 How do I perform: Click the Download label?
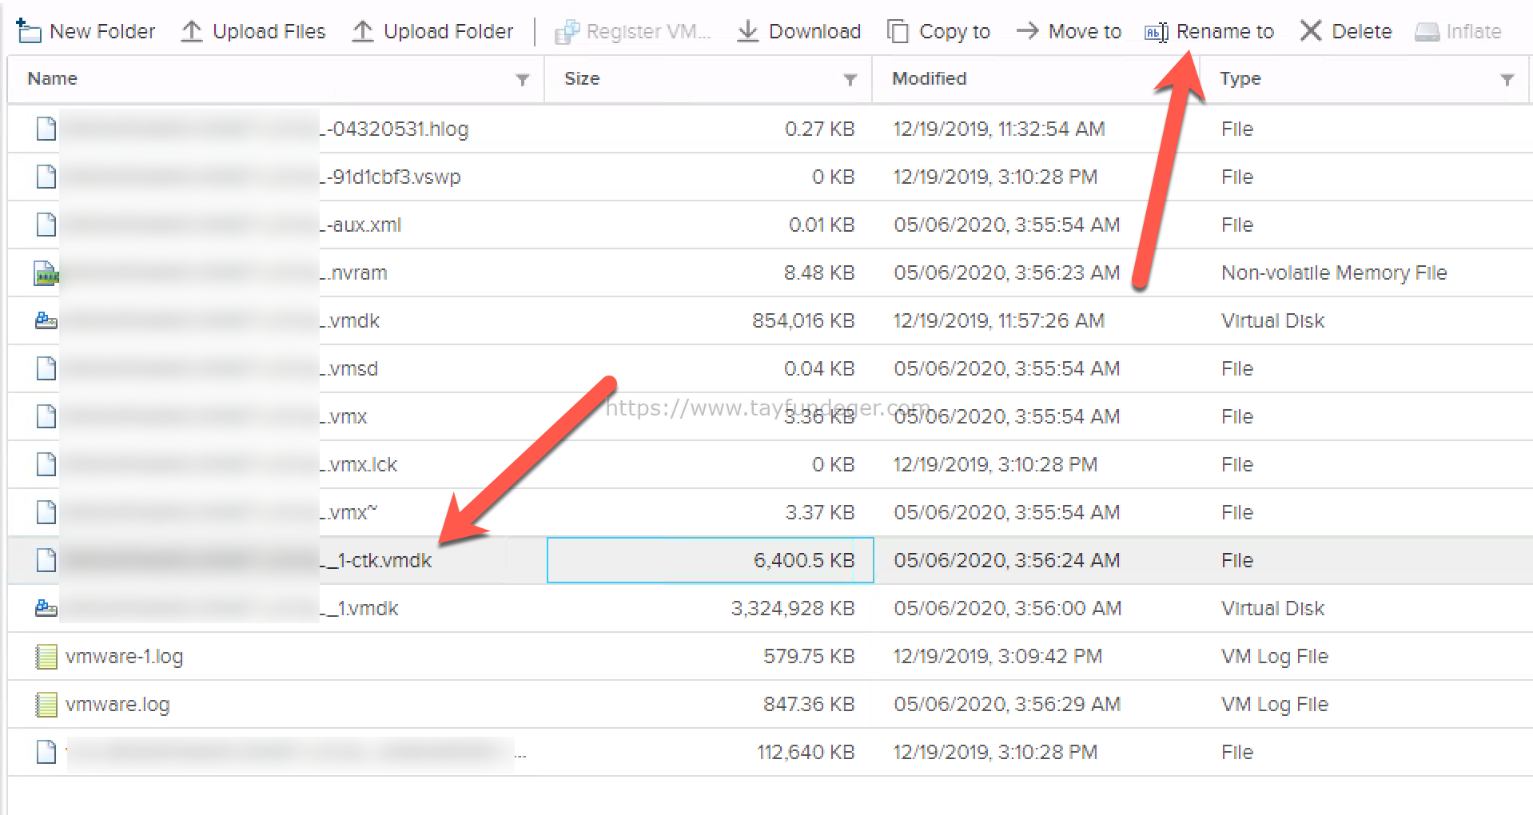coord(814,31)
